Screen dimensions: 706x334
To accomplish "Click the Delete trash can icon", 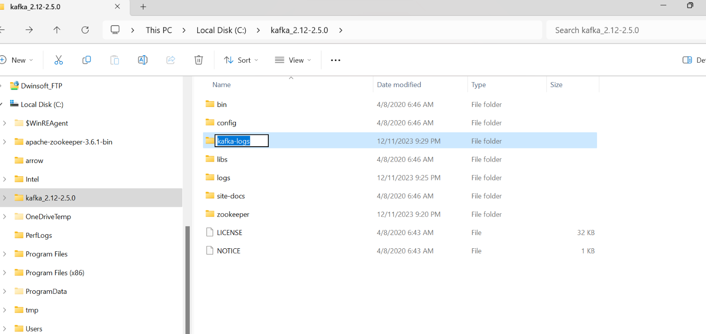I will 199,60.
